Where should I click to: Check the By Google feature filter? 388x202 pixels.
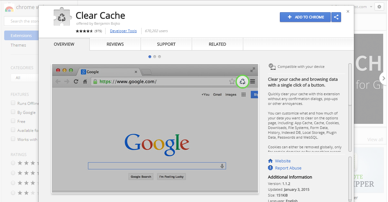(x=13, y=112)
